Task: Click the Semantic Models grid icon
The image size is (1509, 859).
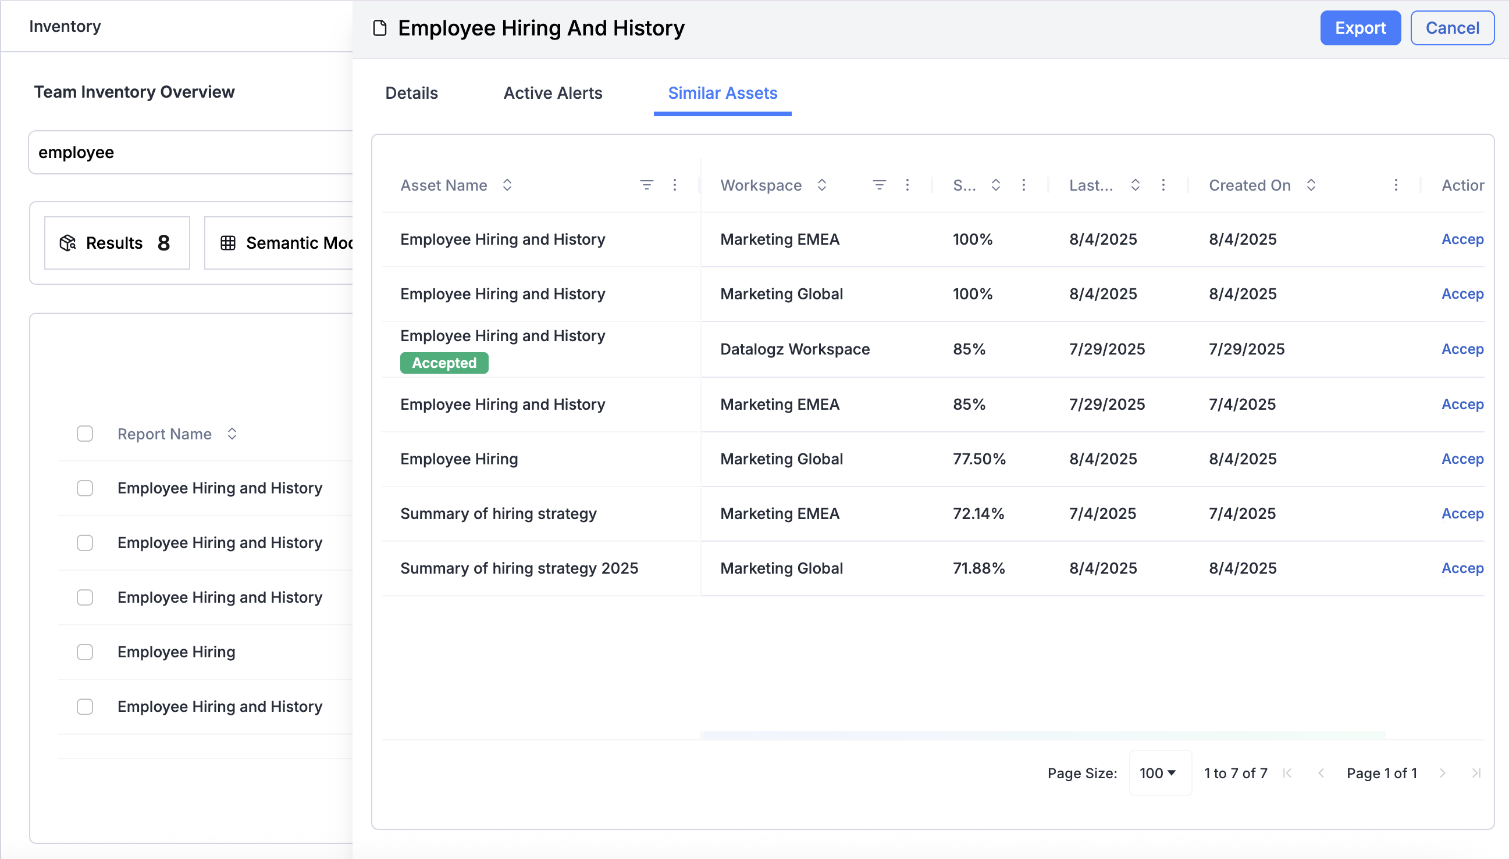Action: coord(228,243)
